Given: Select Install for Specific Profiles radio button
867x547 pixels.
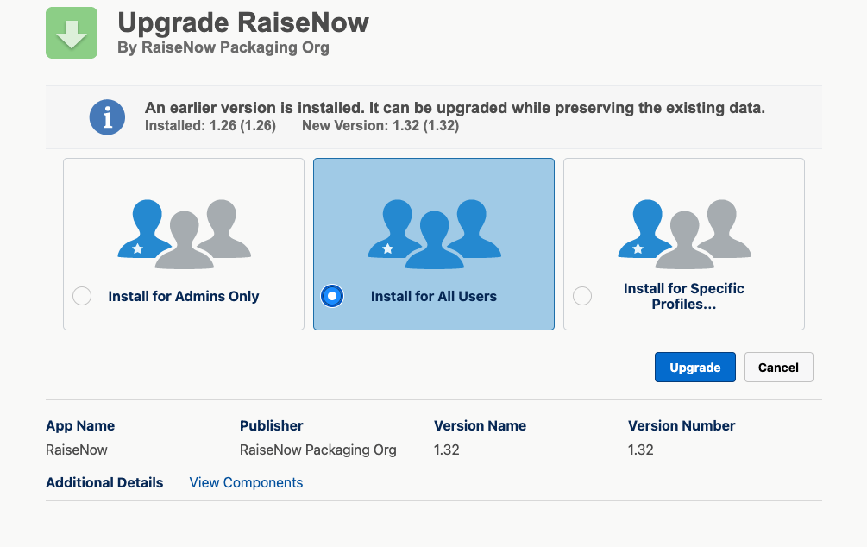Looking at the screenshot, I should [582, 296].
